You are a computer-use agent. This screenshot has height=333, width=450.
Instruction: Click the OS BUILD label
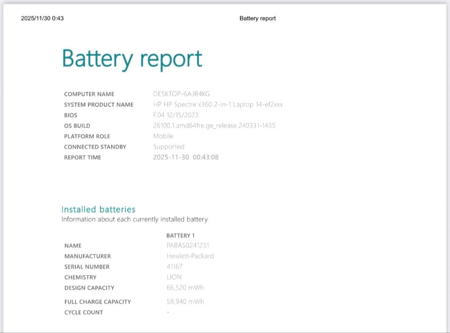(78, 125)
